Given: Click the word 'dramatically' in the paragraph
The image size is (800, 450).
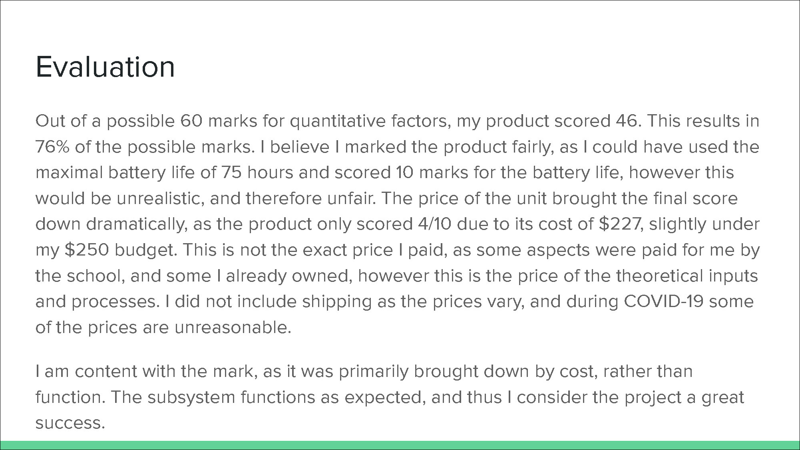Looking at the screenshot, I should (137, 225).
